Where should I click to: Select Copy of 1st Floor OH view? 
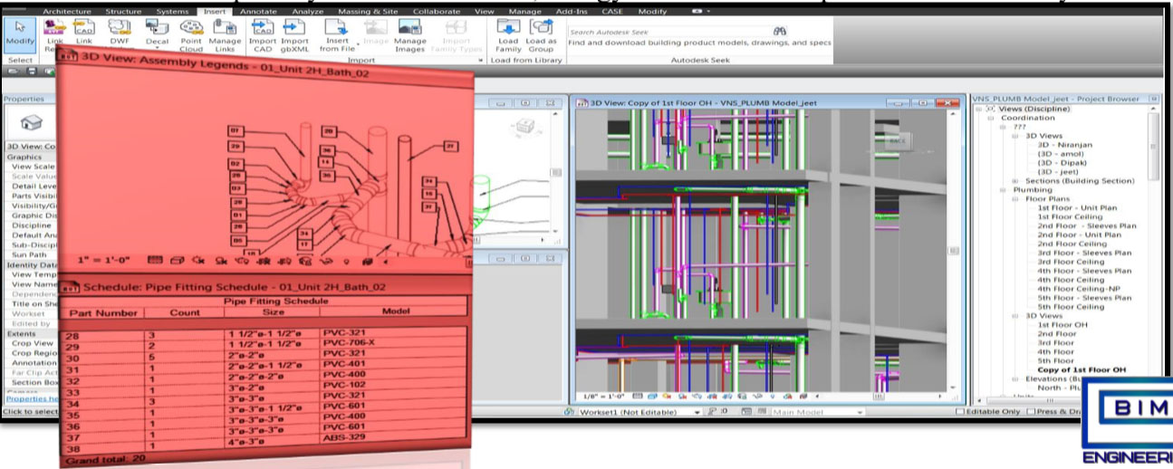click(1082, 369)
